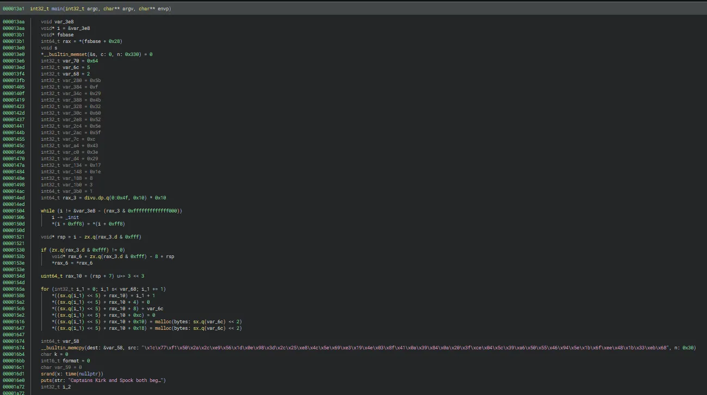707x395 pixels.
Task: Select the '*rax_6 = *rax_6' line
Action: click(x=72, y=263)
